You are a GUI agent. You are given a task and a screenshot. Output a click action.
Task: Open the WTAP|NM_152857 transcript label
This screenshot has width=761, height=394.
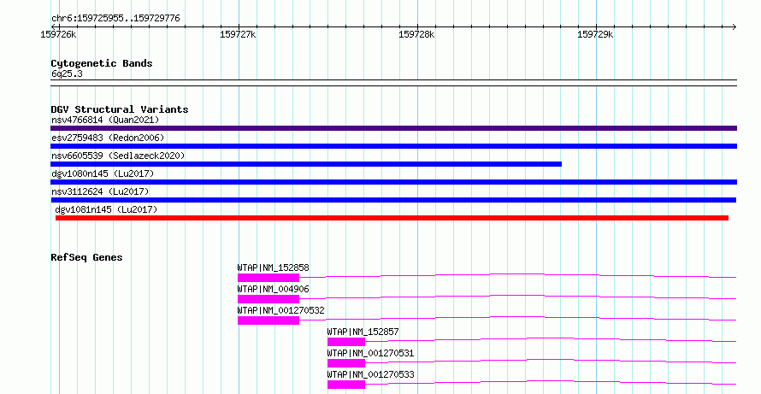(x=363, y=332)
